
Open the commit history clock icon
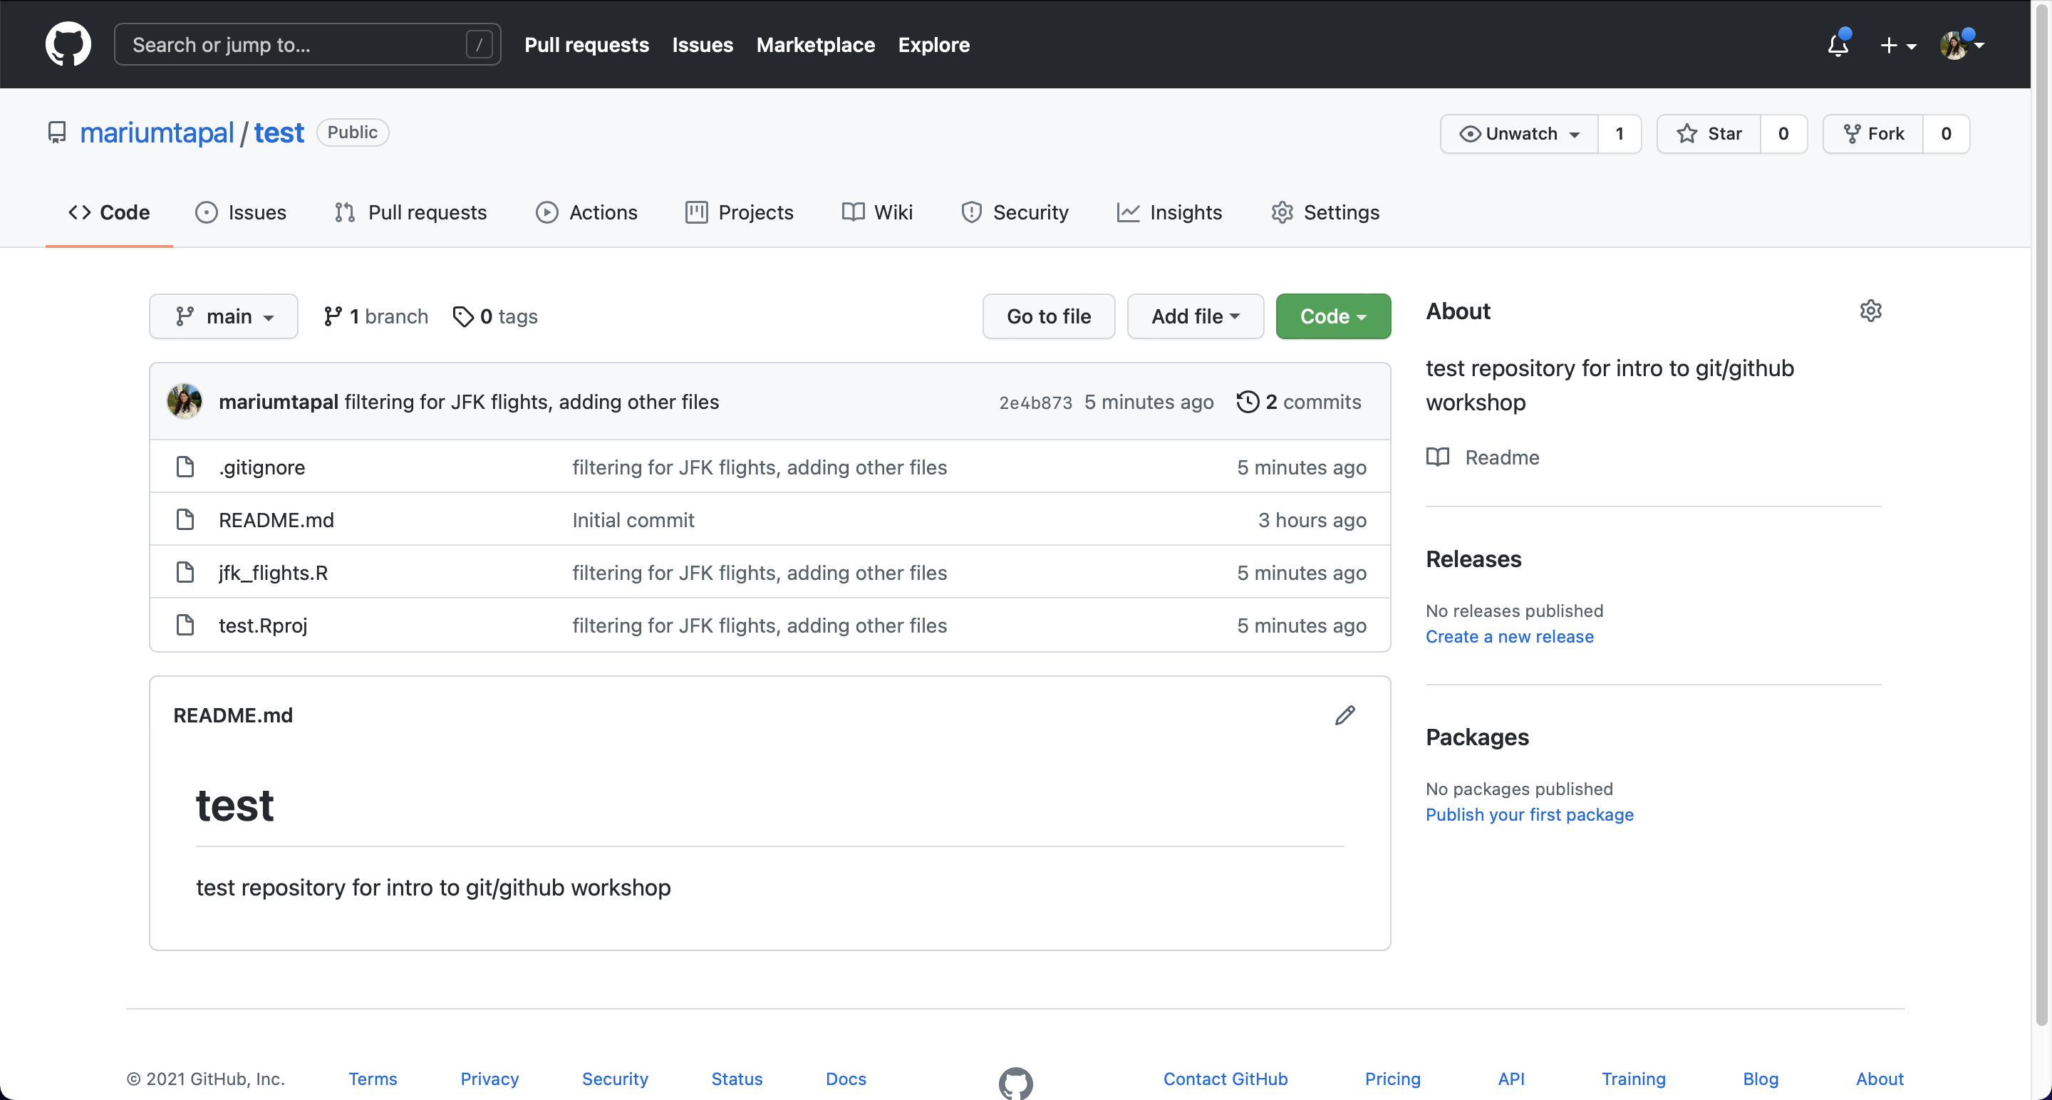pyautogui.click(x=1248, y=401)
